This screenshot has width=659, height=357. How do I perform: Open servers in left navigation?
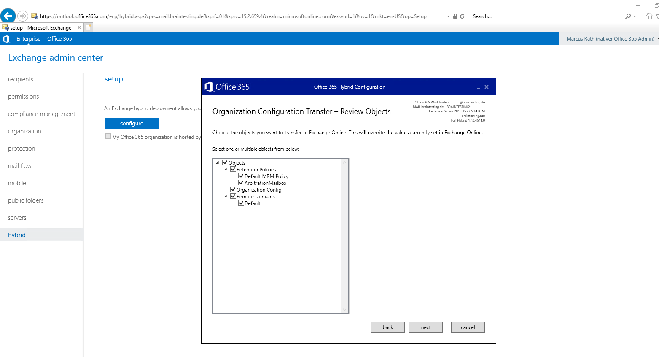click(17, 218)
